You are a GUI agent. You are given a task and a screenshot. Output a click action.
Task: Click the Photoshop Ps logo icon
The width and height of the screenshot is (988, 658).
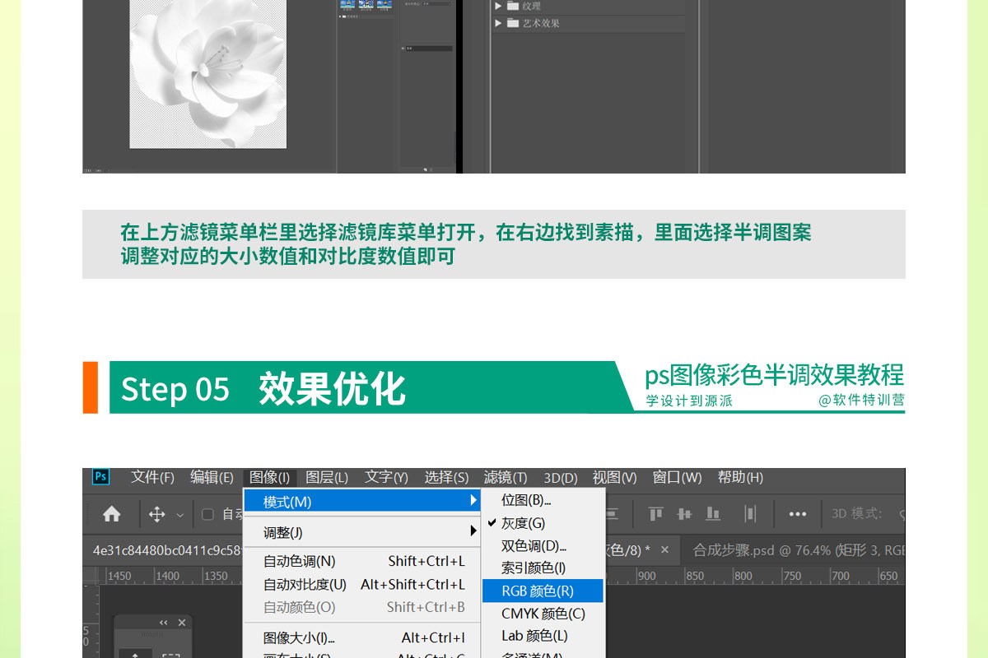tap(100, 477)
